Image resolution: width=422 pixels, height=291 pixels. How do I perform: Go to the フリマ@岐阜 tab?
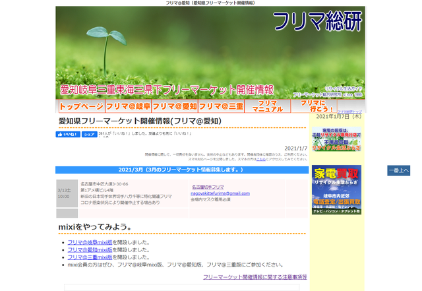129,106
